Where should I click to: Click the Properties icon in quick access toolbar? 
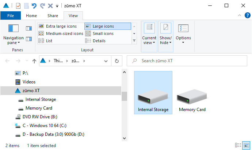click(18, 6)
